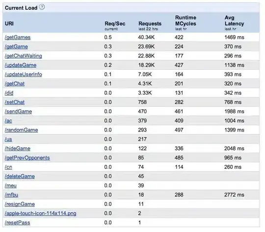
Task: Click the /hideGame link
Action: [x=17, y=149]
